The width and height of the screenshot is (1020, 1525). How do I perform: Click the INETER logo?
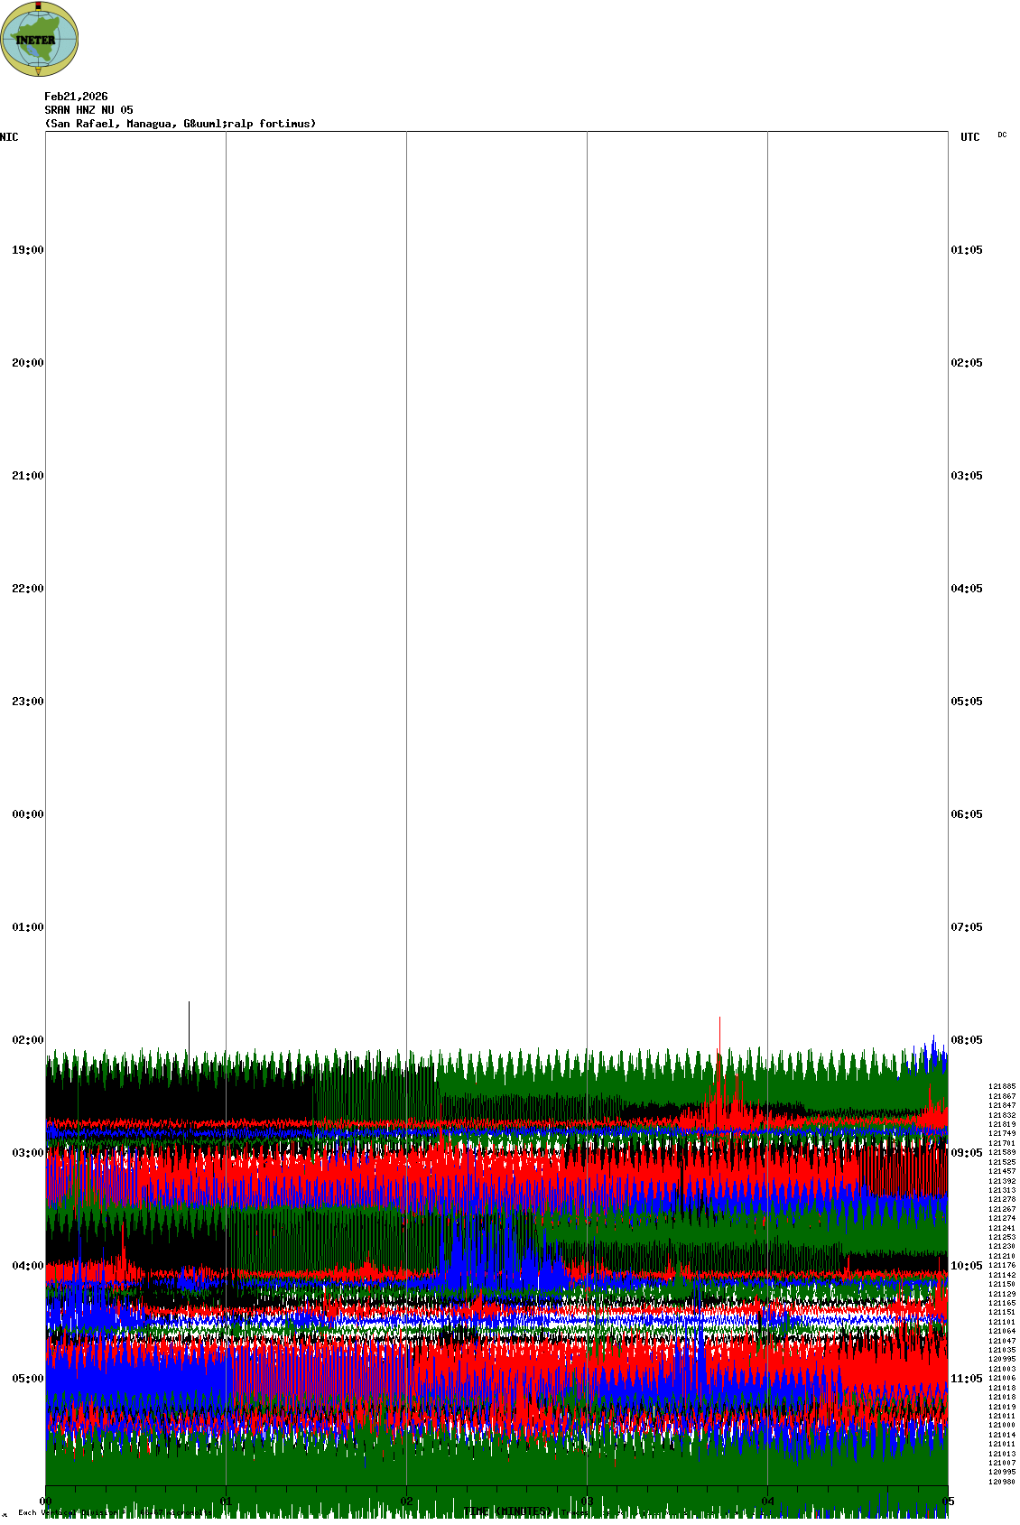pyautogui.click(x=40, y=39)
